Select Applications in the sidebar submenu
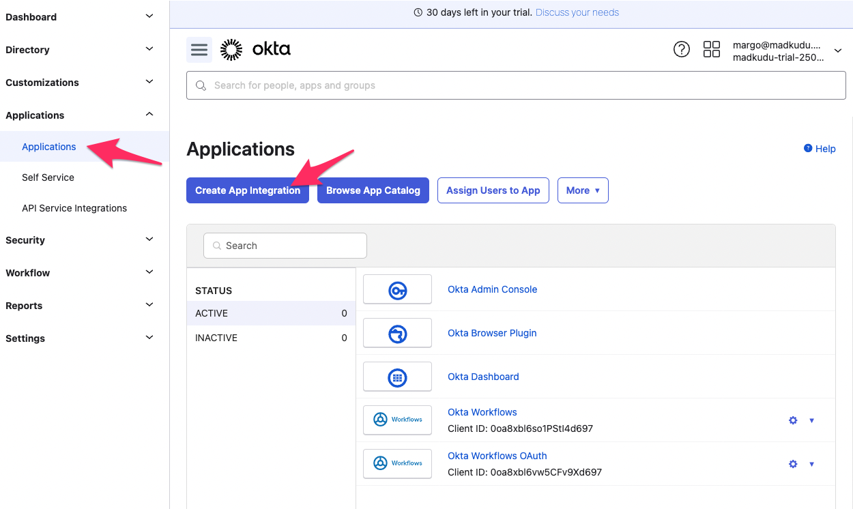 tap(49, 147)
